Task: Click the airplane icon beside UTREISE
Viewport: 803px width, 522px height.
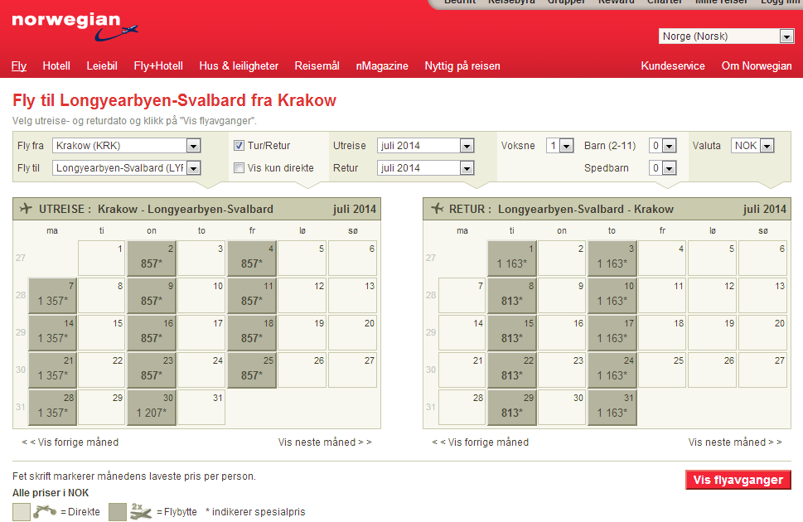Action: (26, 209)
